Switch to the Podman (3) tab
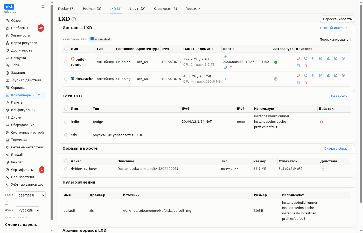 [92, 9]
